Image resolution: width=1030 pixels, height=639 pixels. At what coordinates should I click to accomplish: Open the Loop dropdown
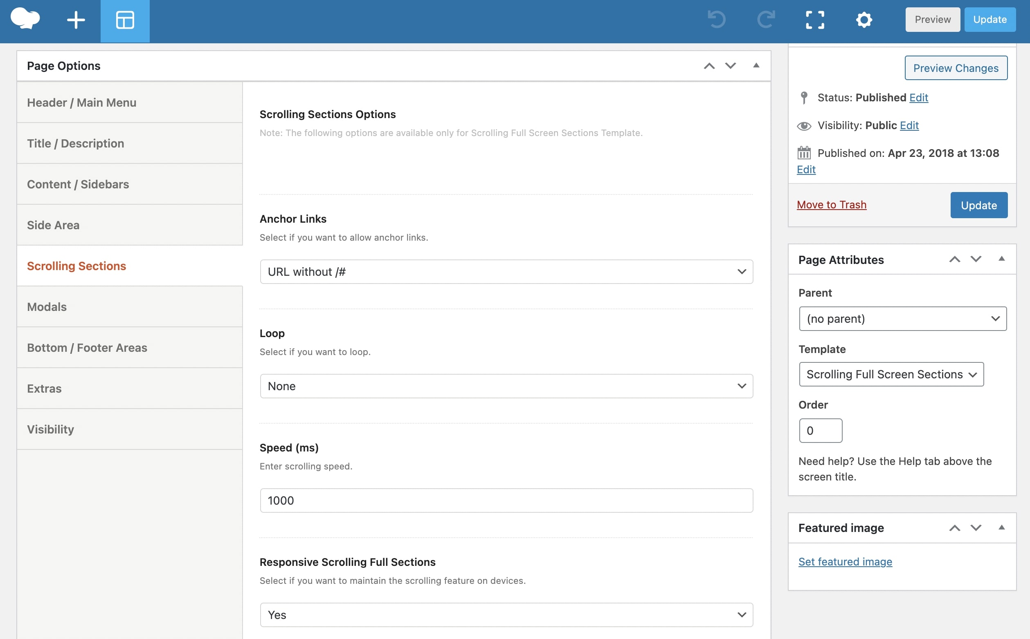[x=506, y=386]
